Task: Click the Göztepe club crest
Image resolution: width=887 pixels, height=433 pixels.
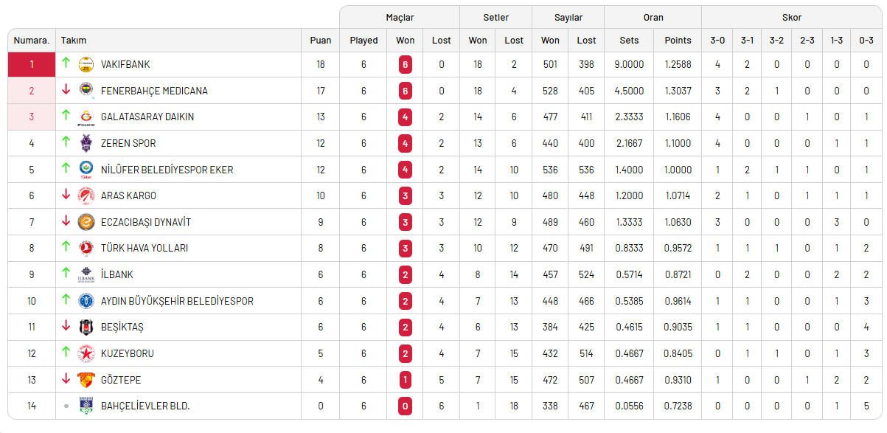Action: coord(86,379)
